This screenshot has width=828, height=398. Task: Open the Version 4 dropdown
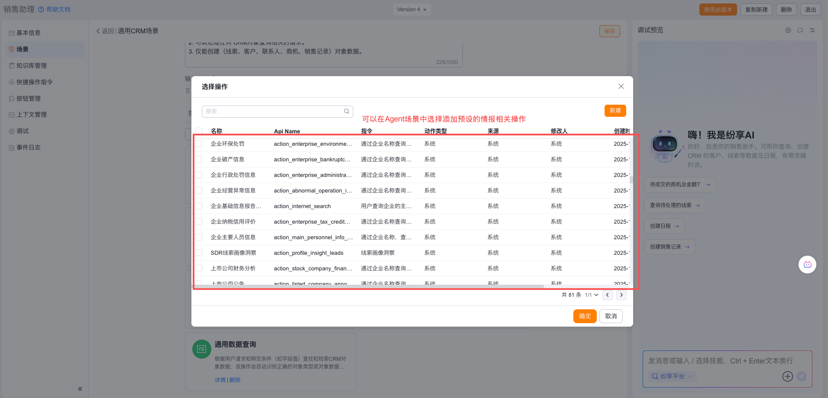(x=412, y=10)
